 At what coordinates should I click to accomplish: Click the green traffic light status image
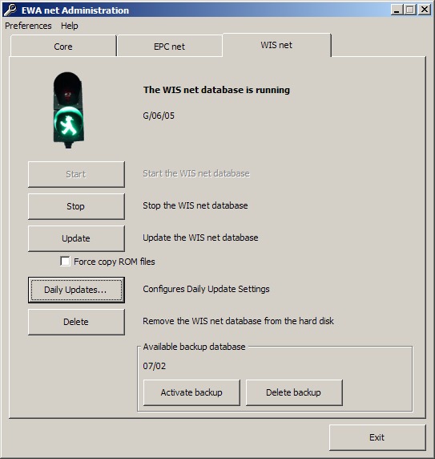tap(68, 110)
